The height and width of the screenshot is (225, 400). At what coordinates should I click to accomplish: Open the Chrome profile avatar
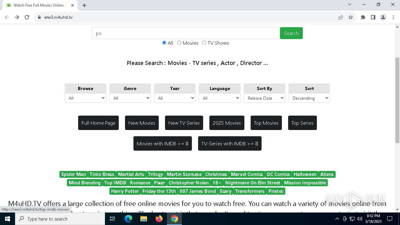(x=383, y=17)
